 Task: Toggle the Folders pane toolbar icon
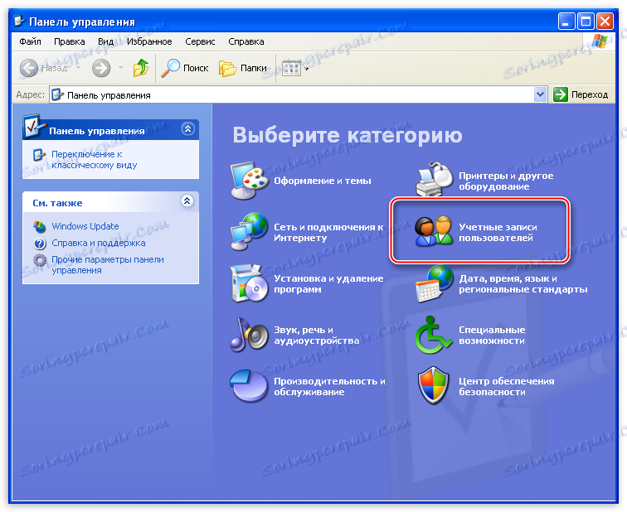pos(228,68)
